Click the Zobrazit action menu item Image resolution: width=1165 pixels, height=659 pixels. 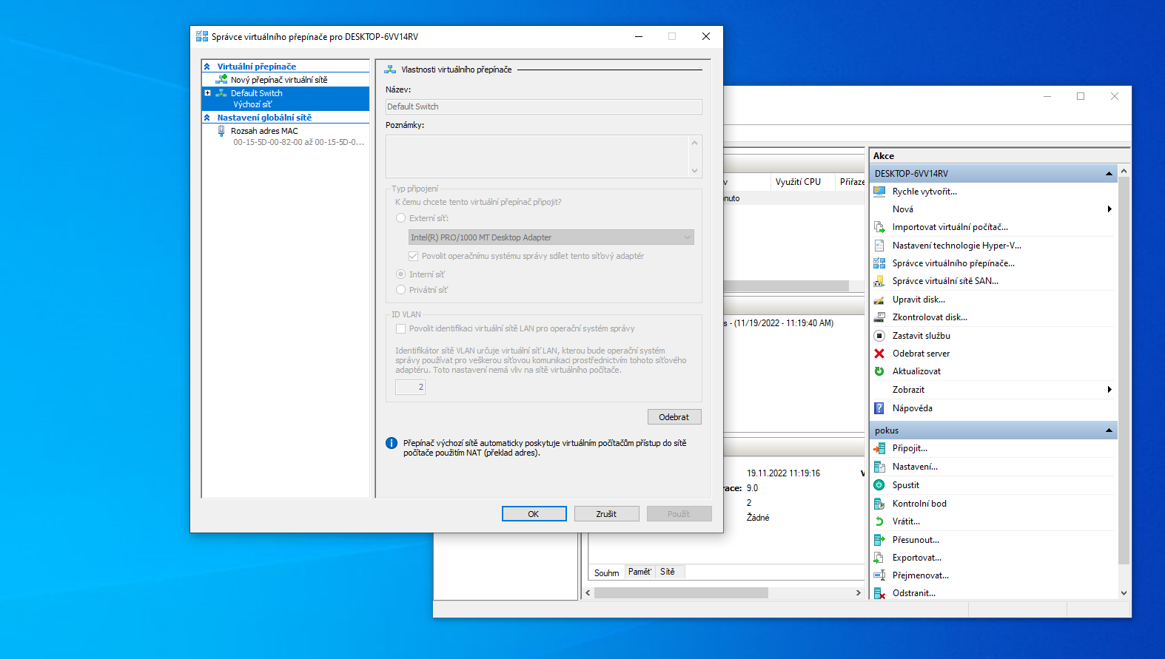coord(908,390)
